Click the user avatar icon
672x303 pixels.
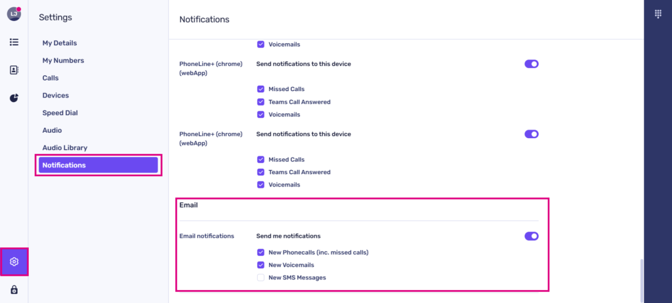point(14,14)
